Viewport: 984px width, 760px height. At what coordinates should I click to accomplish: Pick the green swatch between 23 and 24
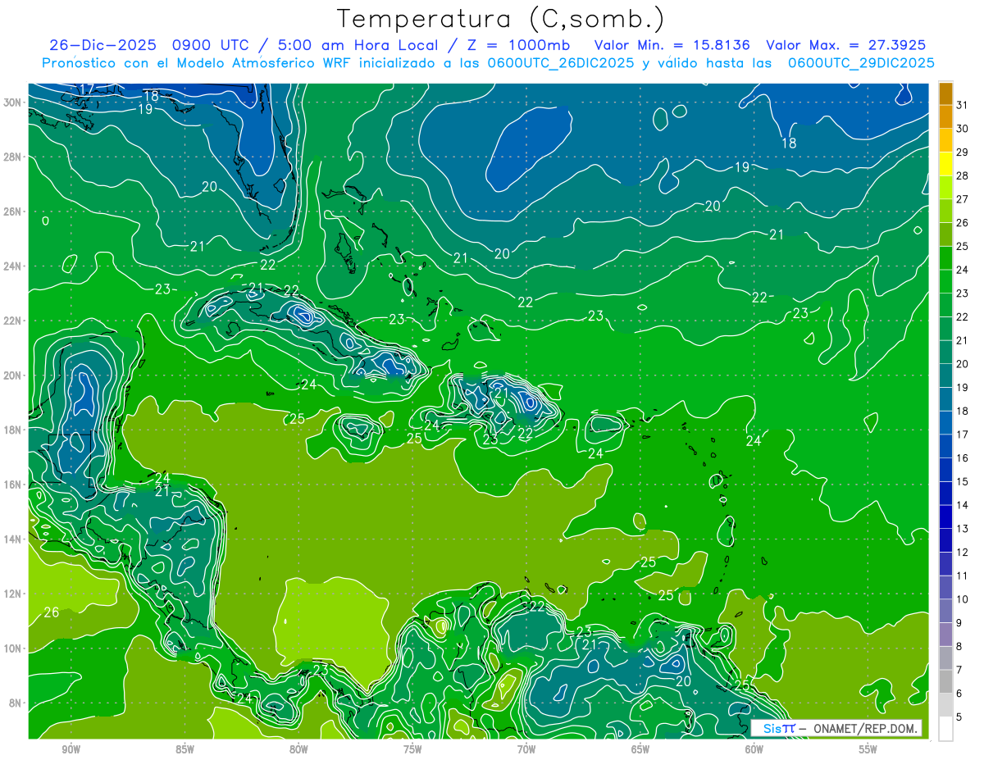pos(945,281)
